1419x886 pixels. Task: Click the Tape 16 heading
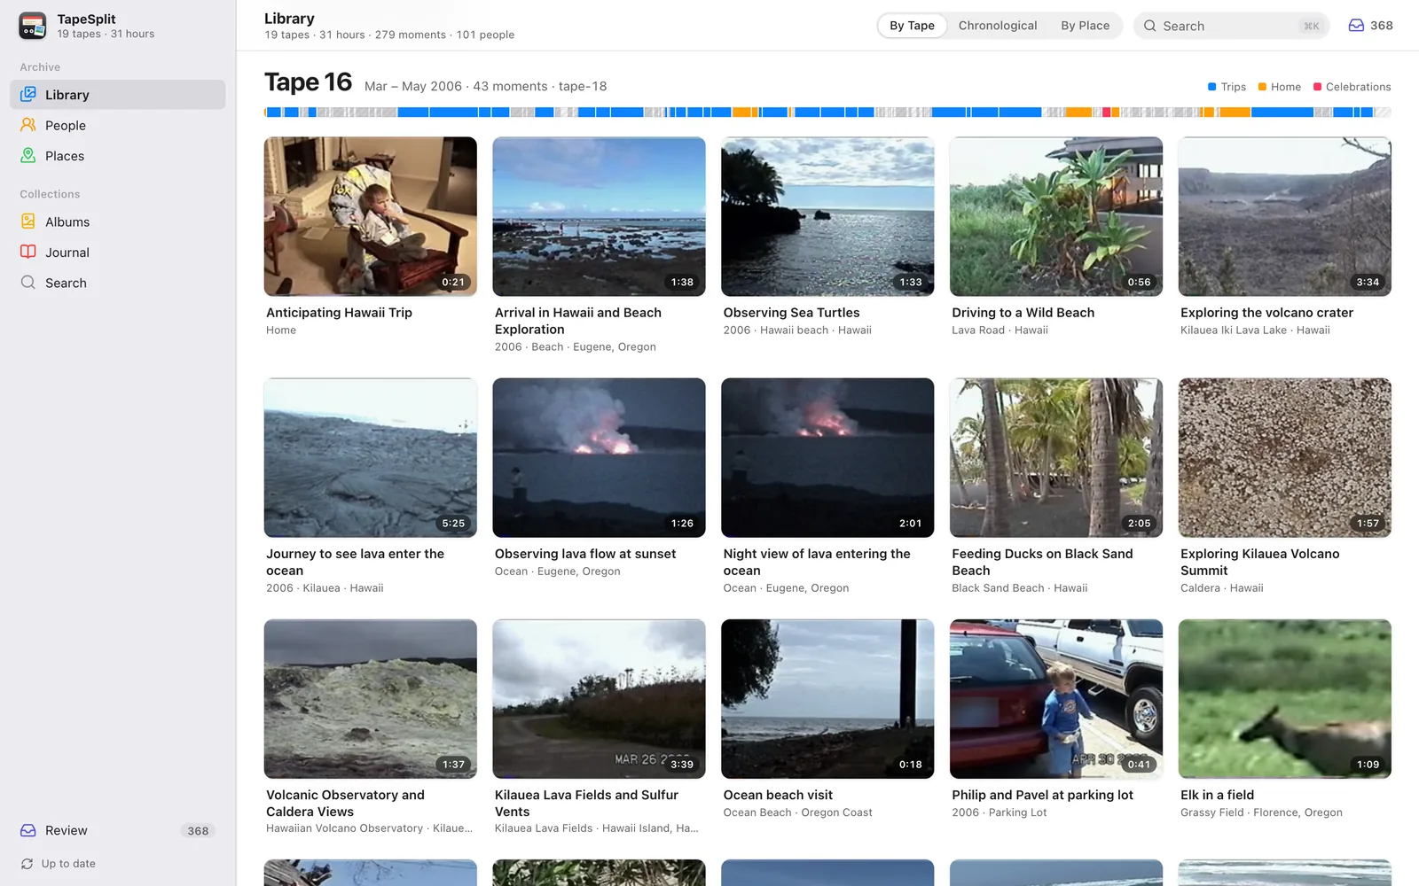coord(309,82)
